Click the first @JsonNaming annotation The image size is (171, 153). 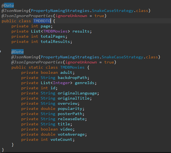point(15,11)
